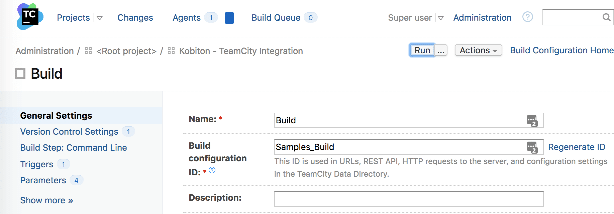Open the Triggers settings
The width and height of the screenshot is (614, 214).
(36, 164)
